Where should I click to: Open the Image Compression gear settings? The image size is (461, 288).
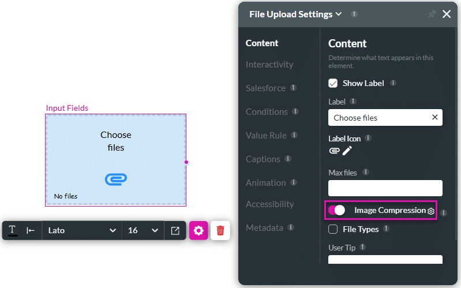pos(430,211)
